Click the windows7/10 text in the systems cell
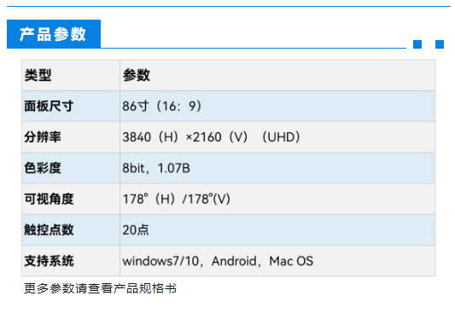455x319 pixels. pyautogui.click(x=160, y=261)
